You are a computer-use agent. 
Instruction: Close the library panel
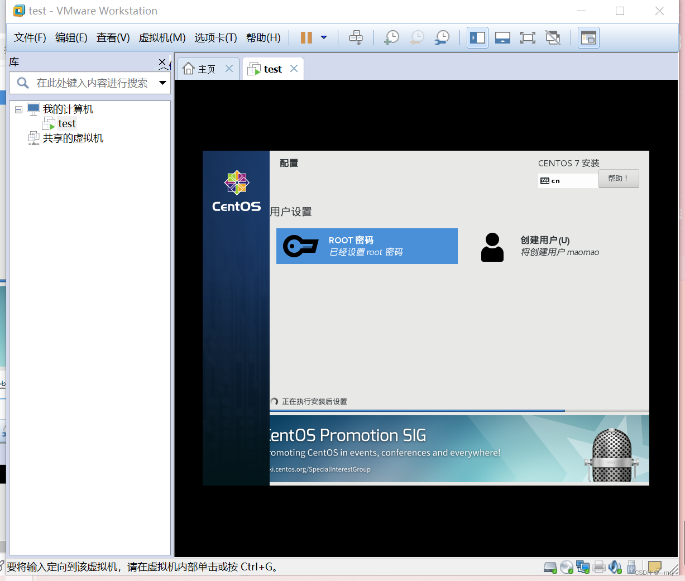point(162,61)
